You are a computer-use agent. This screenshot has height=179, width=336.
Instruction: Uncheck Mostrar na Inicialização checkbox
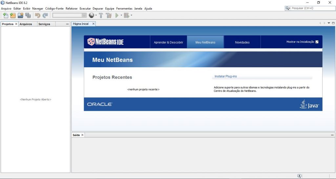(317, 42)
